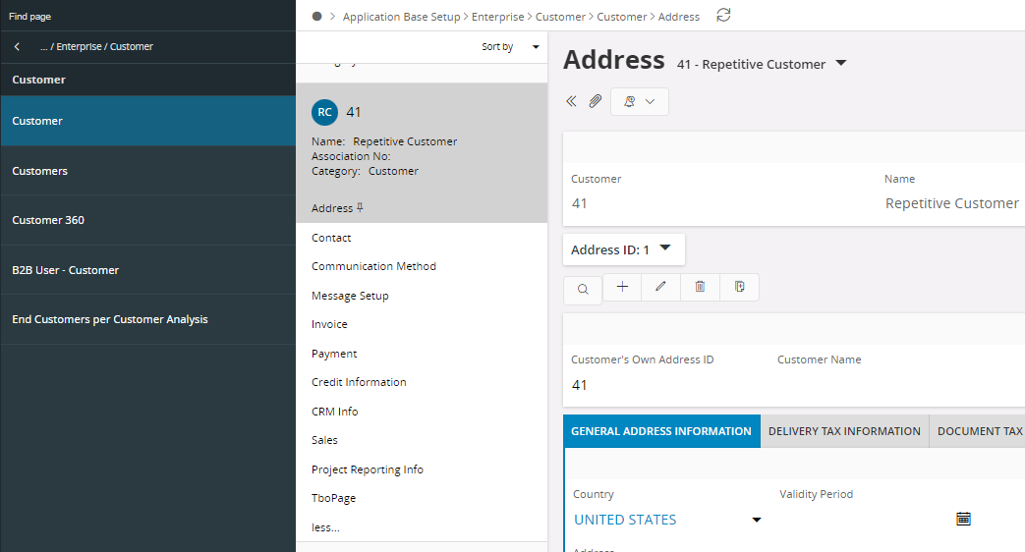1025x552 pixels.
Task: Click Enterprise in the breadcrumb
Action: [497, 17]
